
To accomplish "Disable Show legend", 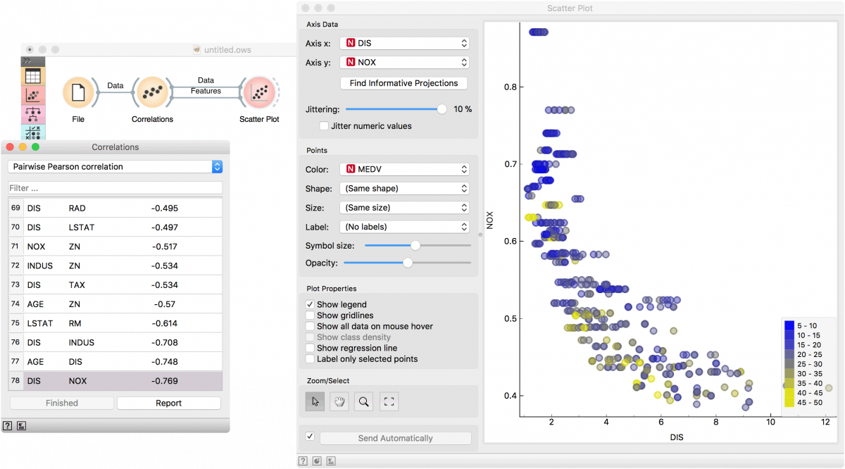I will [310, 304].
